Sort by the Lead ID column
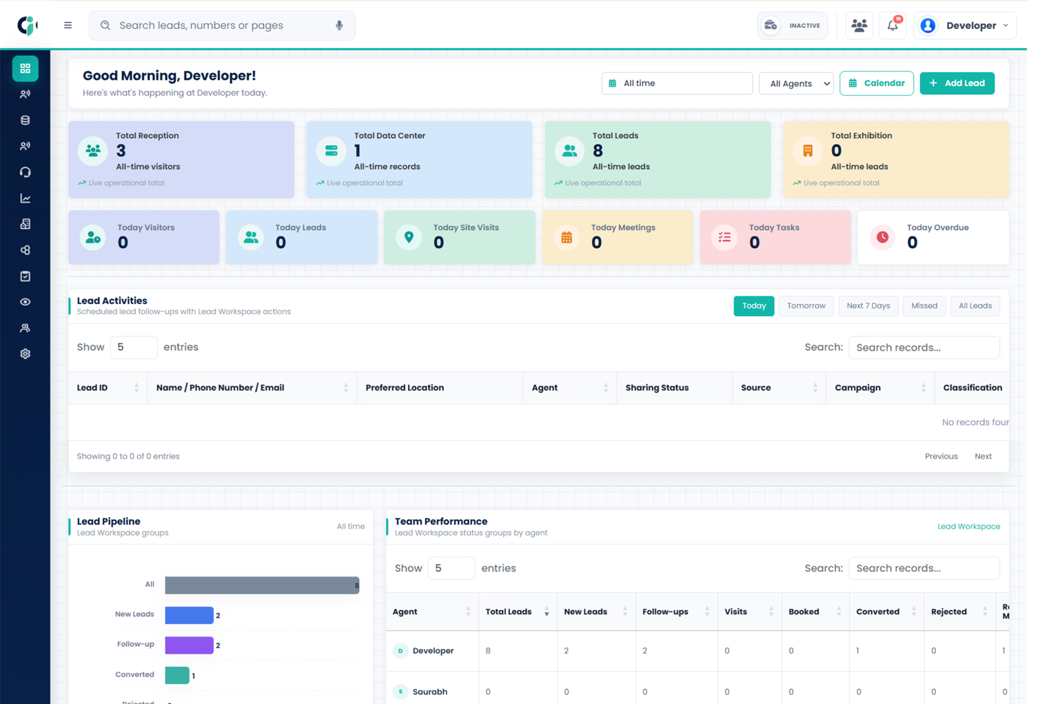Screen dimensions: 1042x704 tap(107, 388)
